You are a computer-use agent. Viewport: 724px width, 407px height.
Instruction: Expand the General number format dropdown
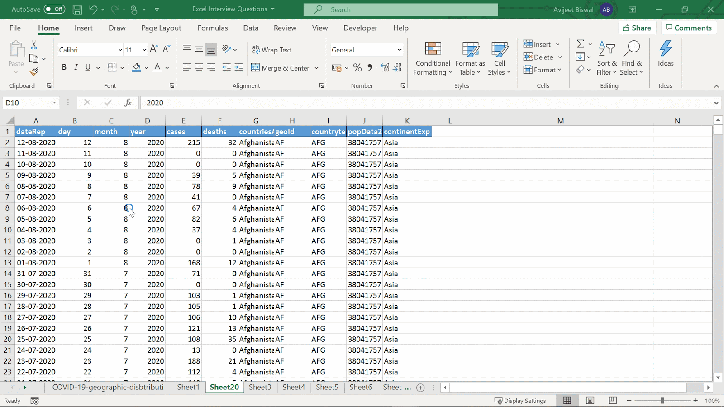pyautogui.click(x=399, y=50)
